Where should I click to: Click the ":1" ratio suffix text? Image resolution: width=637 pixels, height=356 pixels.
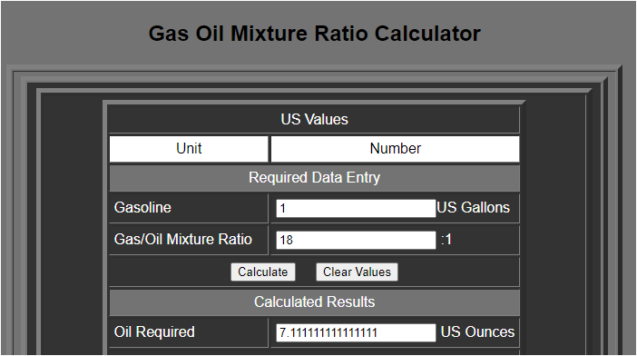click(446, 240)
